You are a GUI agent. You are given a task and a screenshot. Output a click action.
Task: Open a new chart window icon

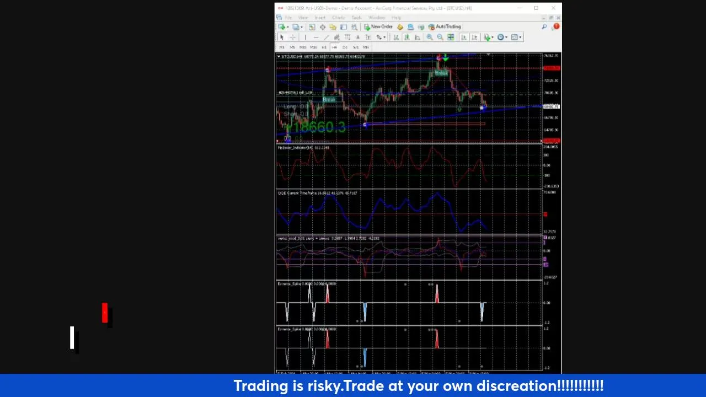coord(282,26)
